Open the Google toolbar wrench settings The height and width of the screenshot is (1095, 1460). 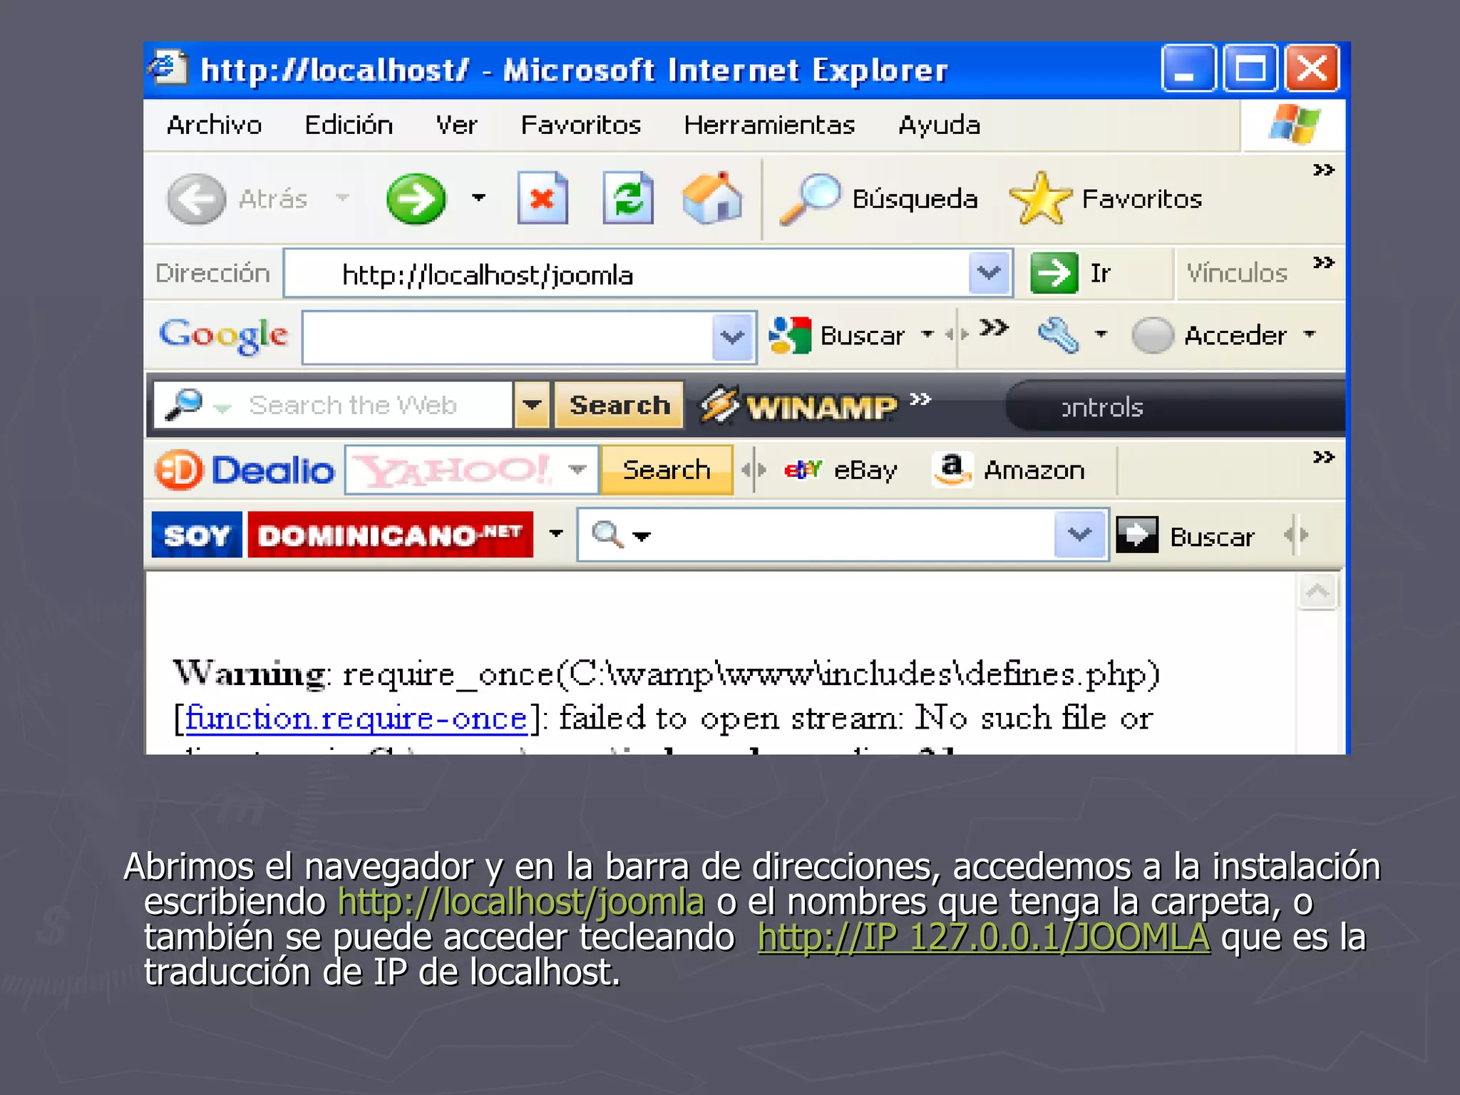[x=1058, y=335]
